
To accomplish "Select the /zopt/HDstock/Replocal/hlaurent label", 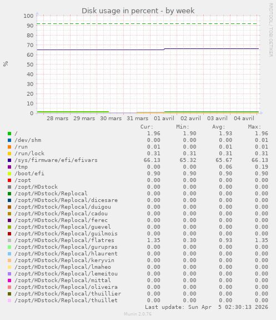I will click(66, 254).
